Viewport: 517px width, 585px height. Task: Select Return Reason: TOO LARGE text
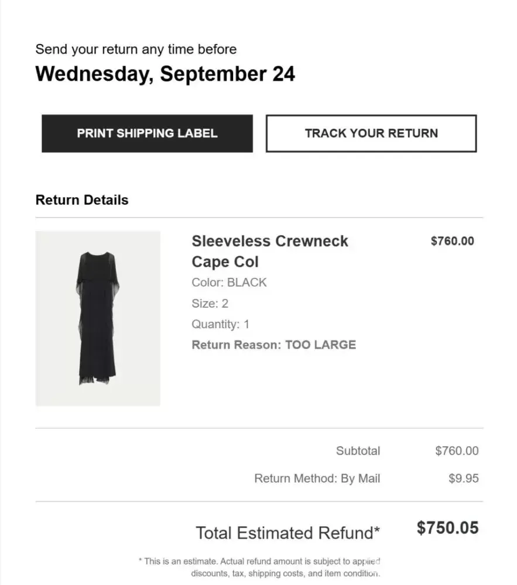tap(273, 345)
